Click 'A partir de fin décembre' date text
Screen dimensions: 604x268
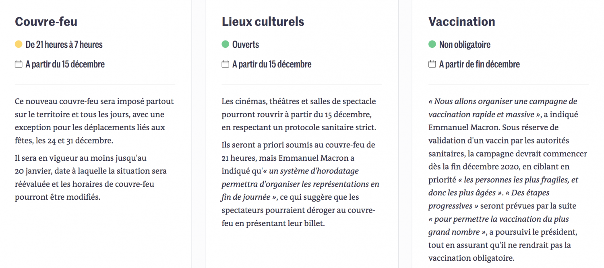[480, 64]
